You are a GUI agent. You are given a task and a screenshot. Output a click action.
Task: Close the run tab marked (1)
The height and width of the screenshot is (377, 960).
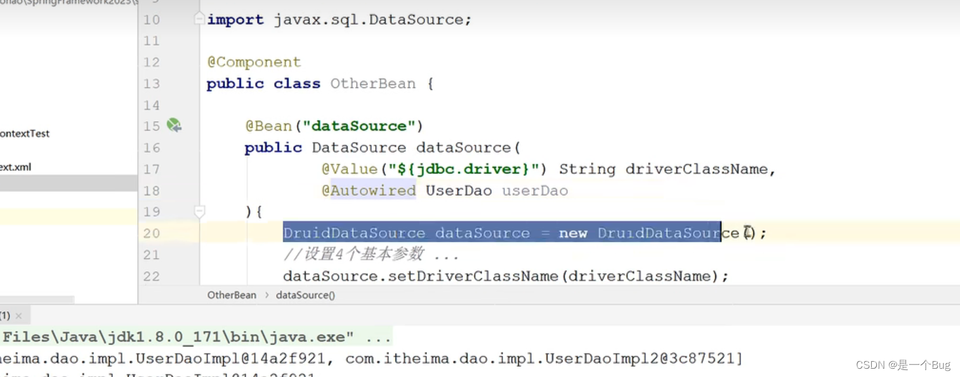coord(18,316)
